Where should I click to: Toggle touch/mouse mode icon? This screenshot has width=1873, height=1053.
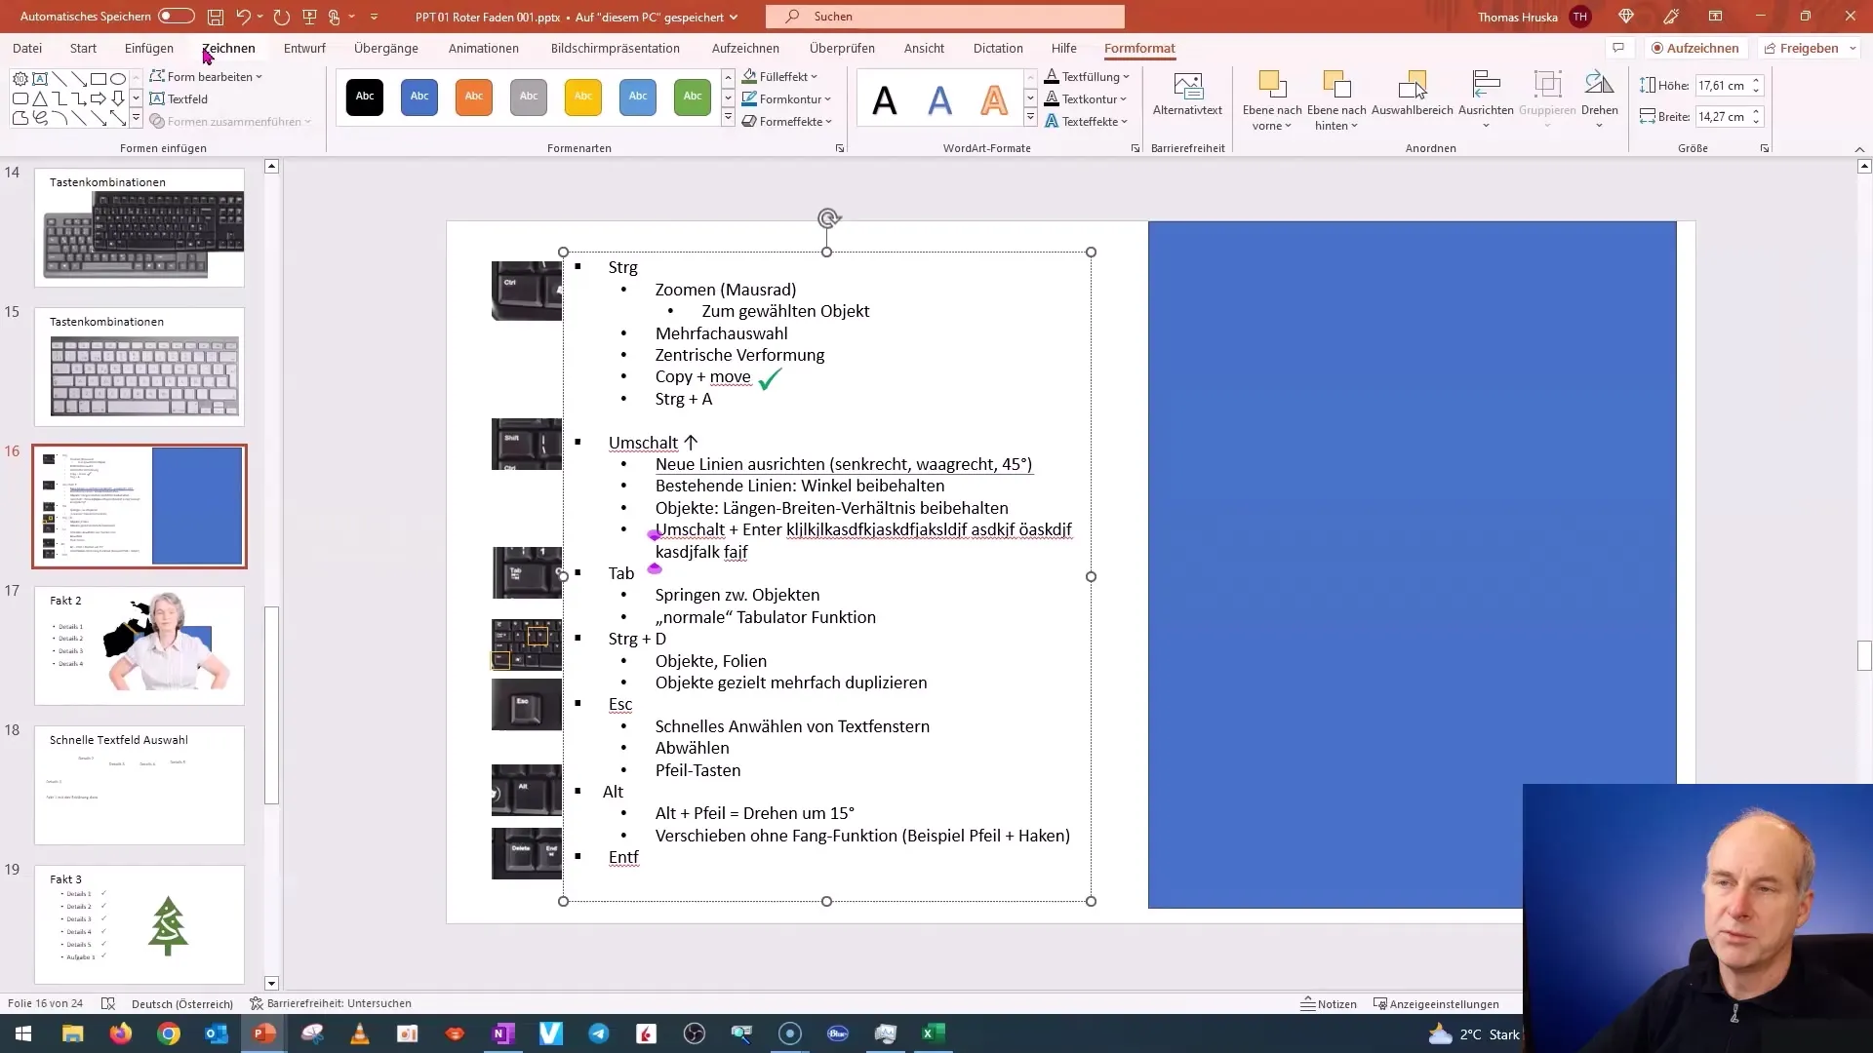335,17
